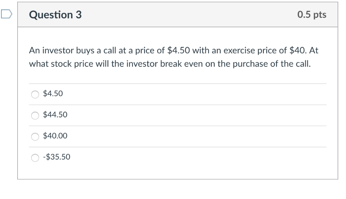Click the -$35.50 answer row

tap(135, 157)
